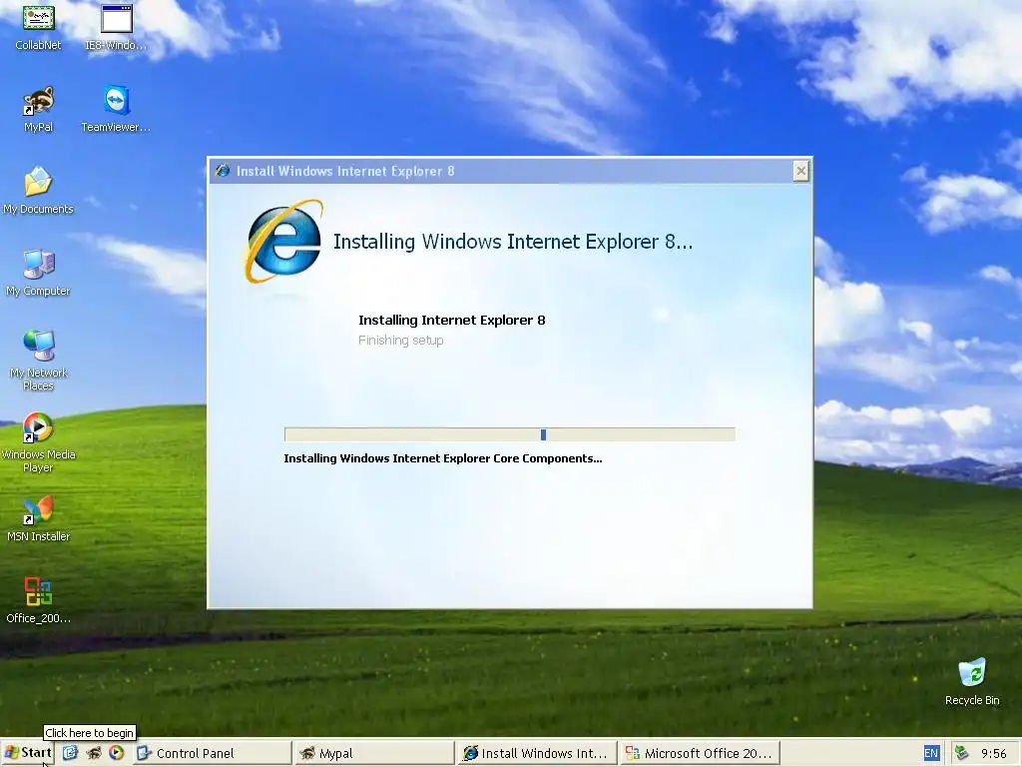Click the EN language indicator
Image resolution: width=1022 pixels, height=767 pixels.
click(931, 753)
